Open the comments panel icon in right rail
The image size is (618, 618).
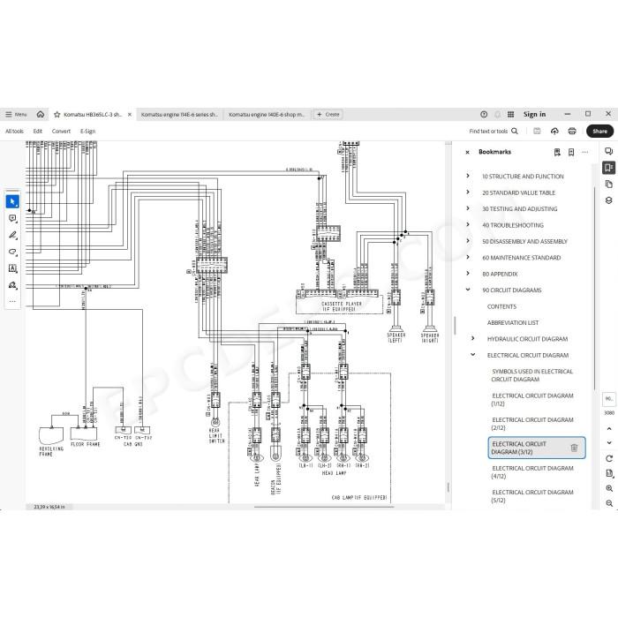609,151
